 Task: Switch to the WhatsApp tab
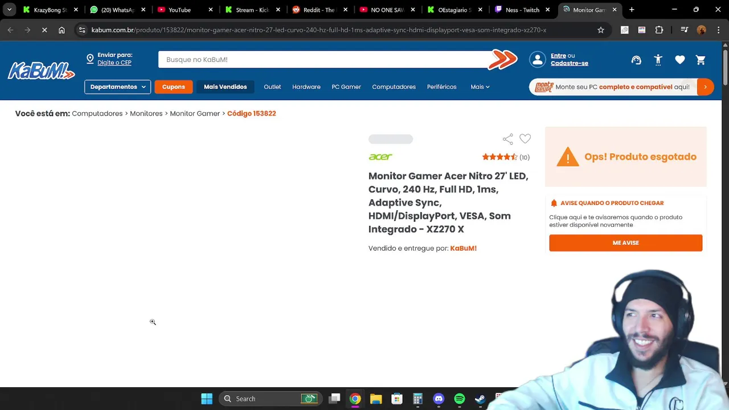click(x=118, y=10)
